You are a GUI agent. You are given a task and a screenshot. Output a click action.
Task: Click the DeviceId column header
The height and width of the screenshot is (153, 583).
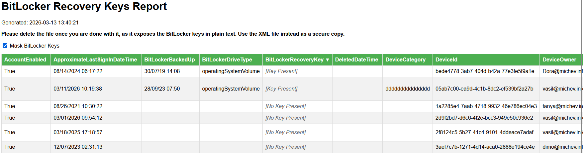[x=446, y=60]
